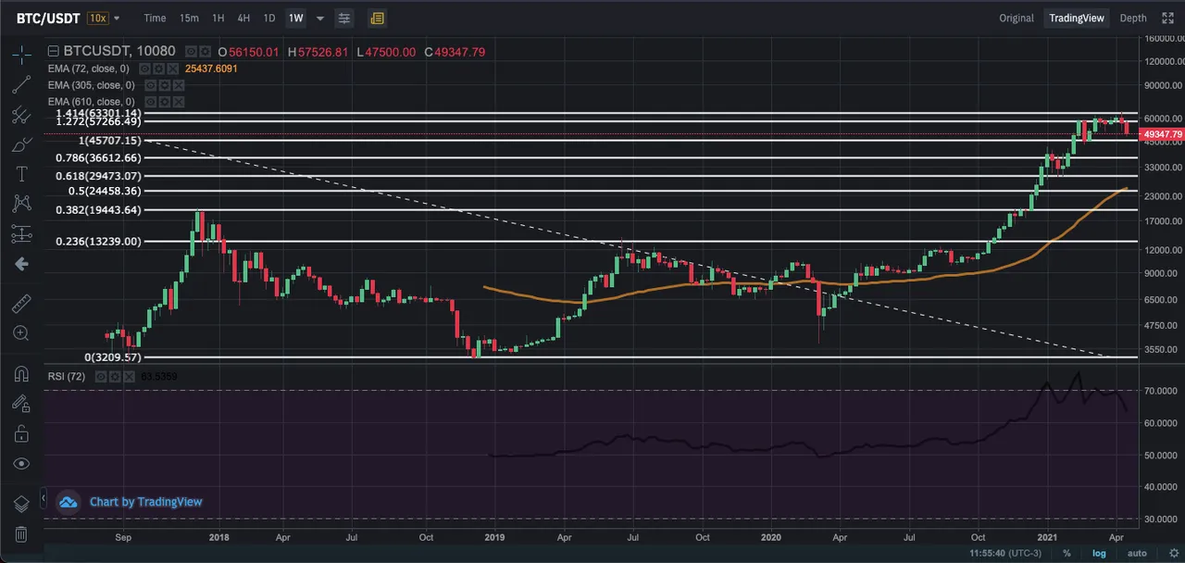
Task: Collapse the left drawing toolbar
Action: [44, 498]
